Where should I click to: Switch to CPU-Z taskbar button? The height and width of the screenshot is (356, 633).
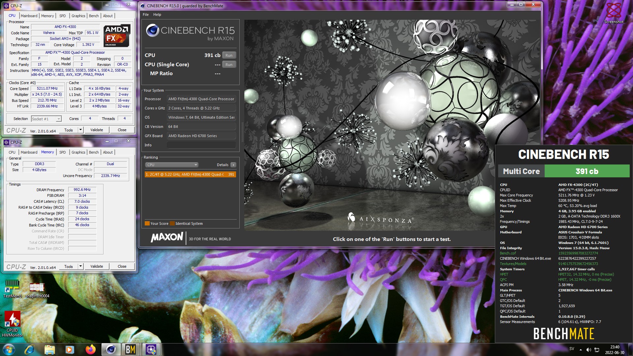(151, 349)
